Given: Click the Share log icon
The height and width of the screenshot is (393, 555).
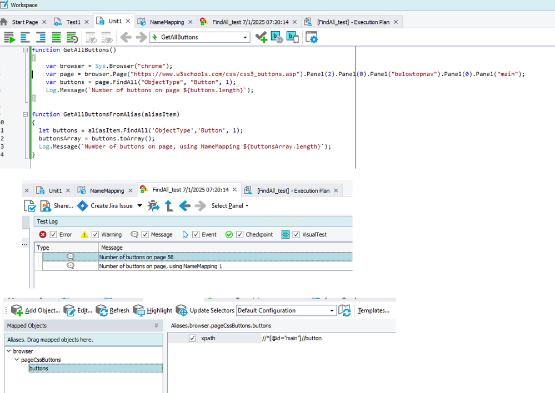Looking at the screenshot, I should tap(46, 206).
